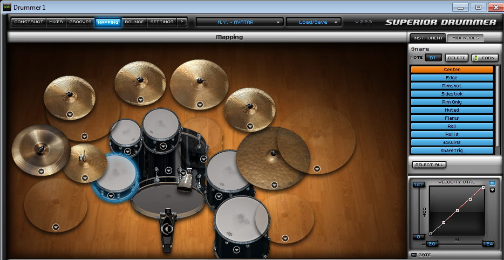Open the smaller rack tom drop-down arrow
Screen dimensions: 504x260
pos(127,152)
